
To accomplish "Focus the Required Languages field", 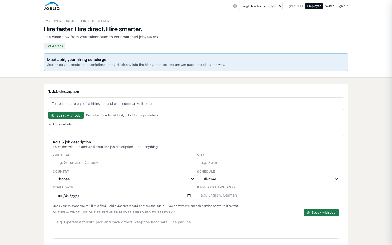I will pyautogui.click(x=222, y=195).
